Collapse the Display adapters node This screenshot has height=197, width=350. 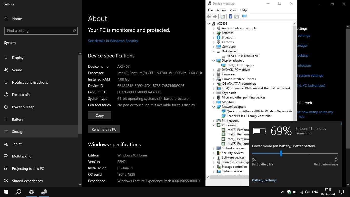214,61
